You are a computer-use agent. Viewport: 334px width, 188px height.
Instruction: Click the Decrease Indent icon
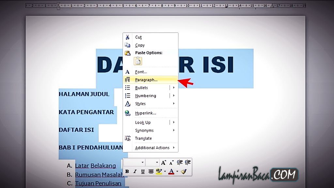(x=180, y=163)
